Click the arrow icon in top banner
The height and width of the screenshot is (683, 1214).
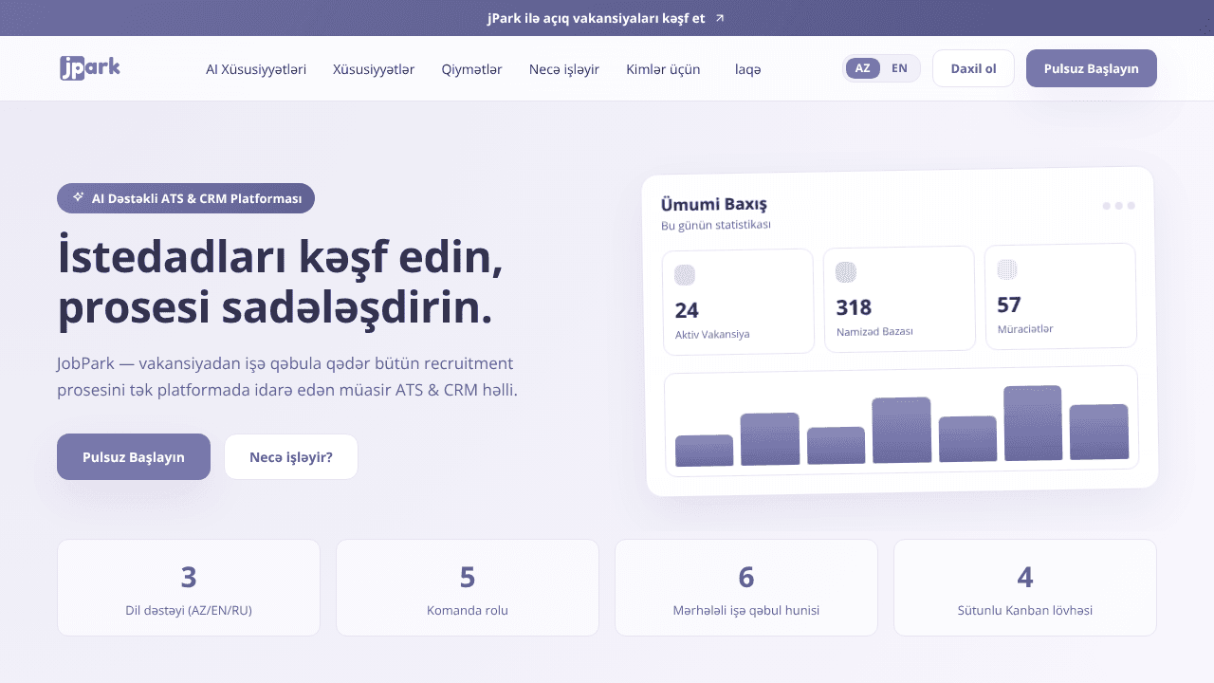pyautogui.click(x=720, y=18)
